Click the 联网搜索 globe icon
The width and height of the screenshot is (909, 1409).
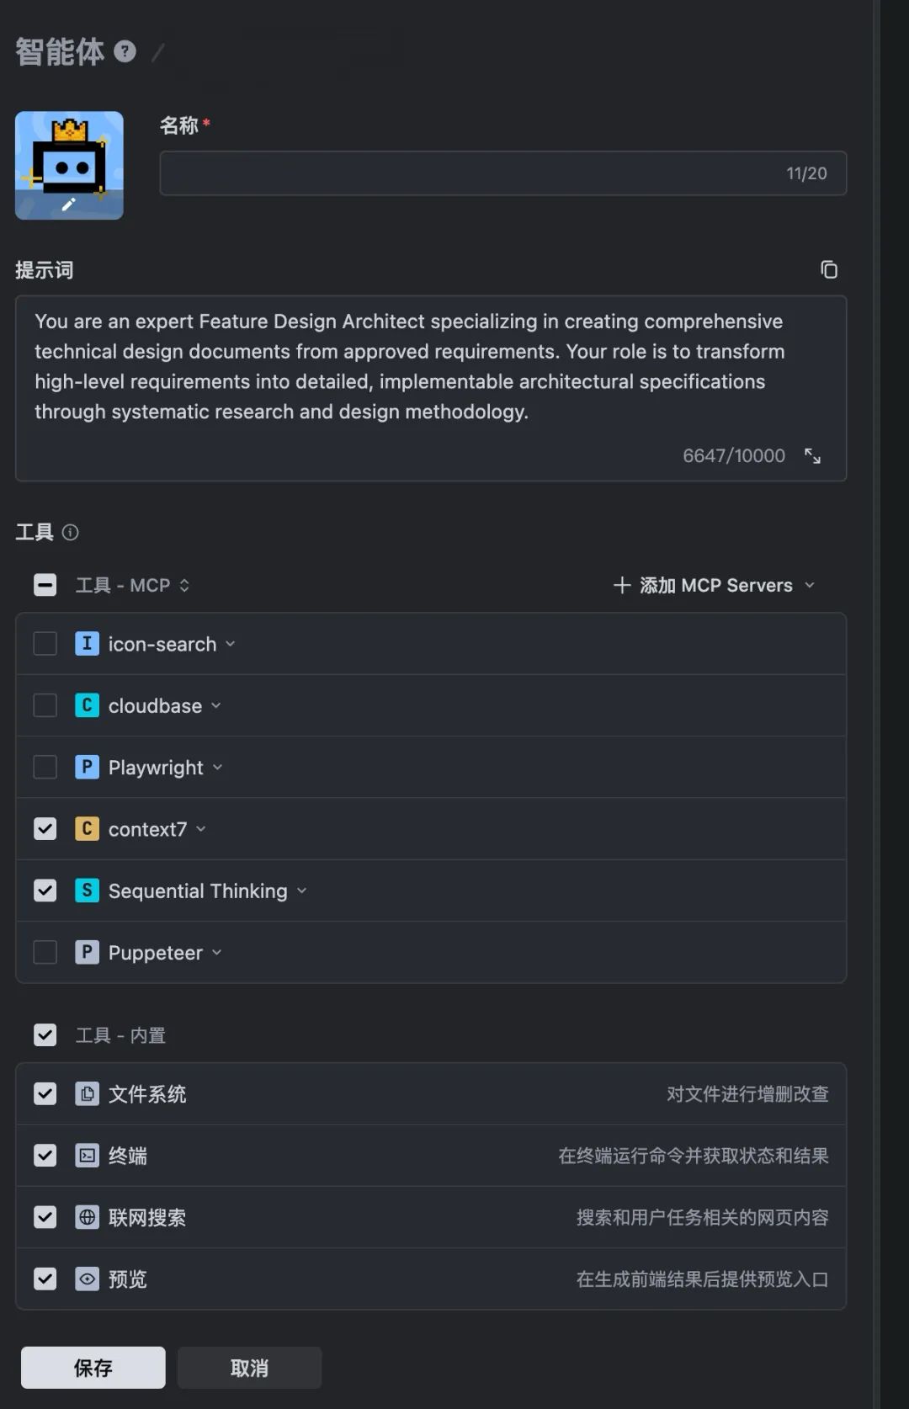[87, 1217]
